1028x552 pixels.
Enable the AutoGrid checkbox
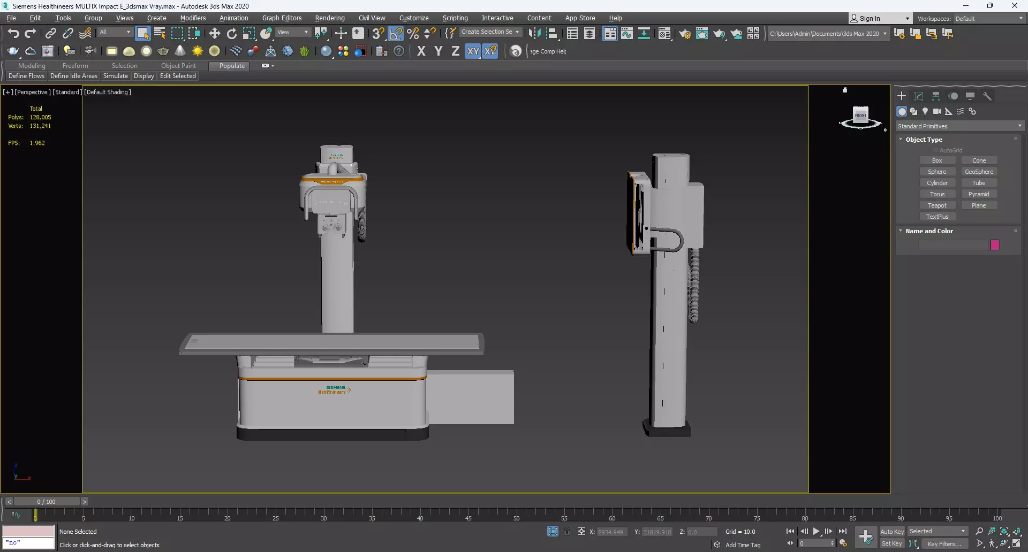pyautogui.click(x=936, y=150)
